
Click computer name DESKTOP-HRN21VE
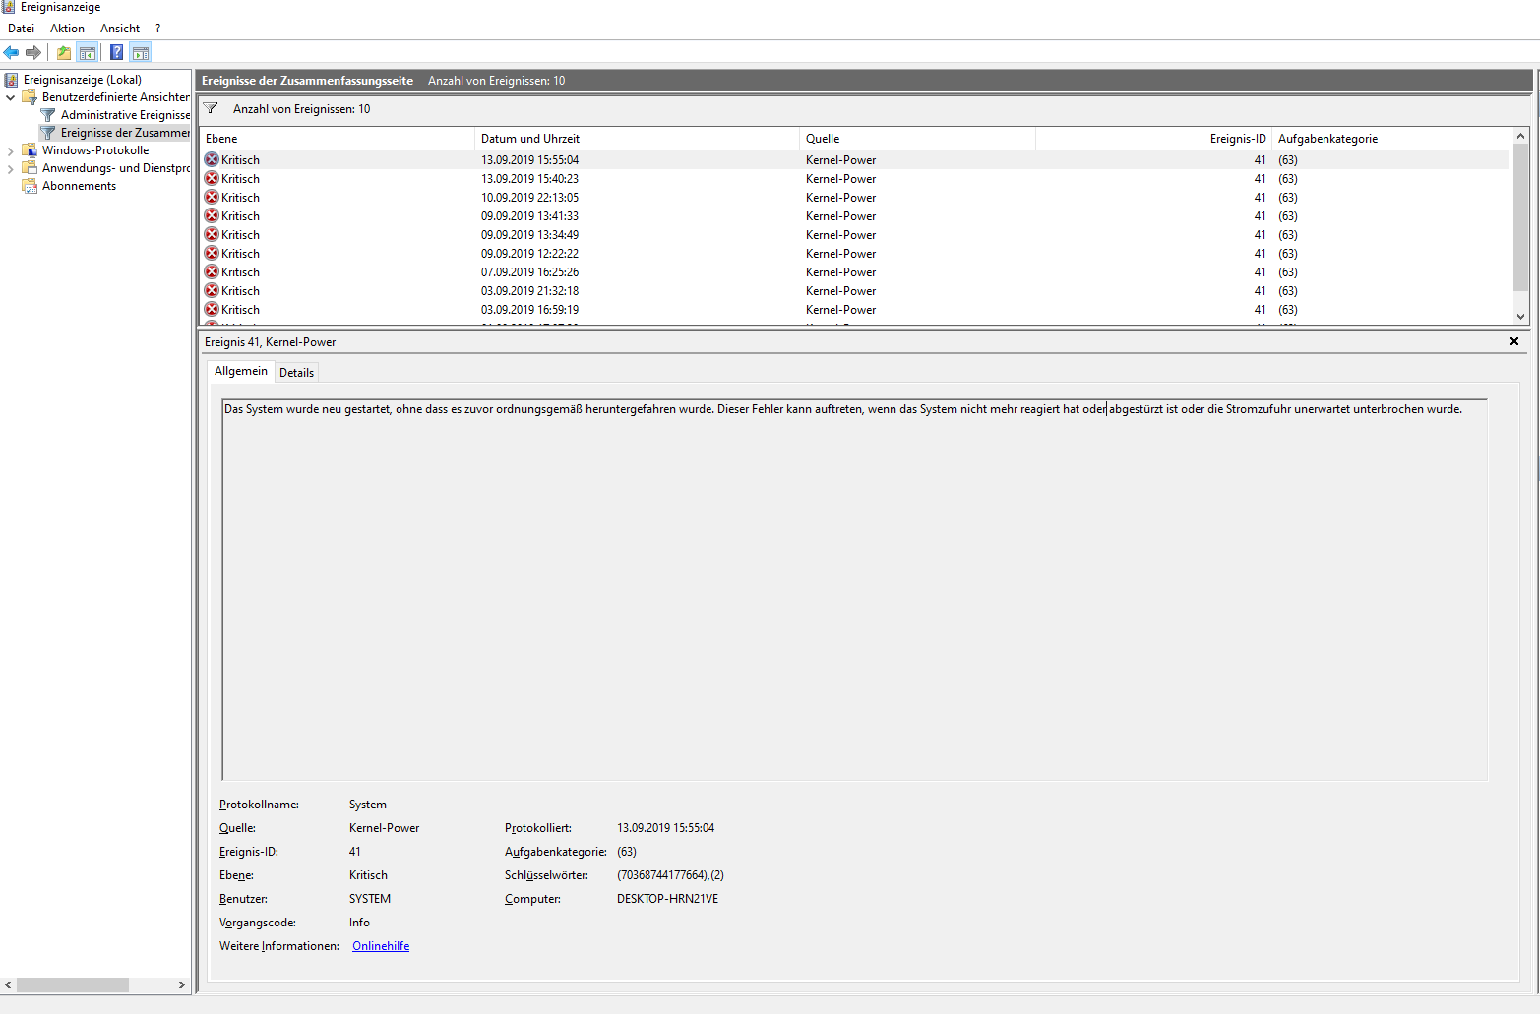pyautogui.click(x=667, y=899)
